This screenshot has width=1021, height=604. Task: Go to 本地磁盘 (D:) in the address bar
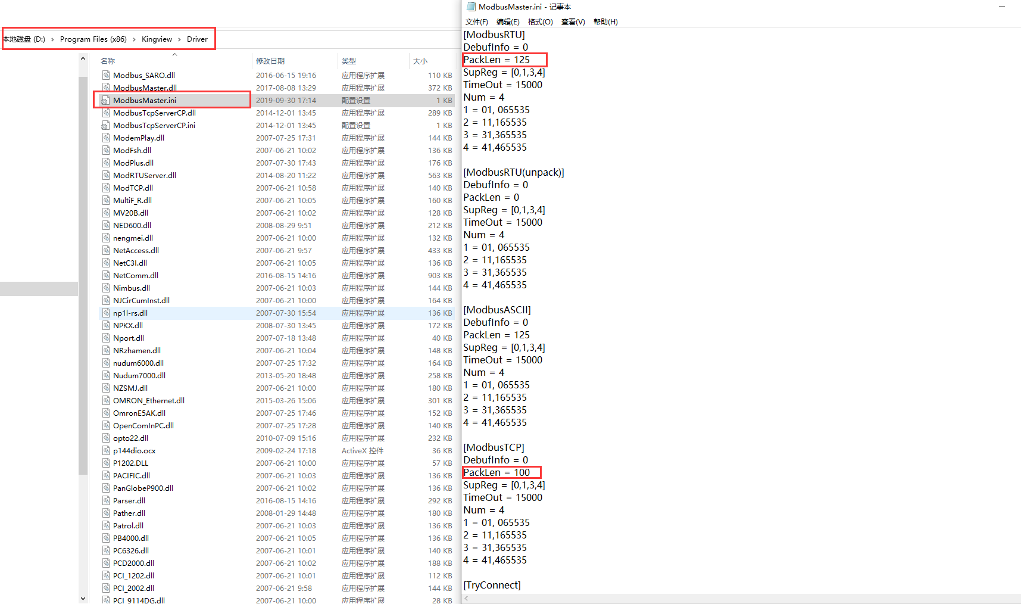[x=24, y=39]
